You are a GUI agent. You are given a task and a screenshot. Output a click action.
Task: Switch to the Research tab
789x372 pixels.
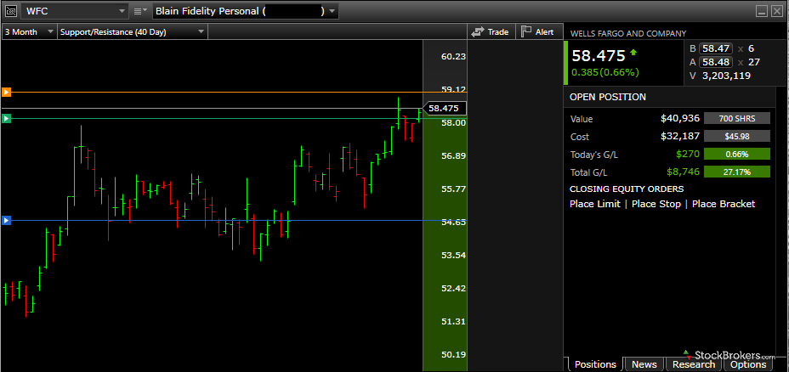tap(694, 364)
